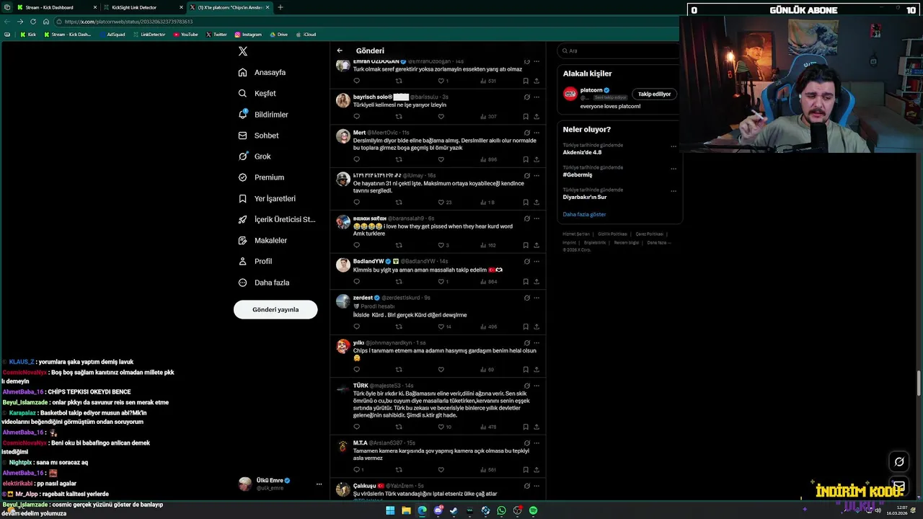Open Bildirimler notifications page
Screen dimensions: 923x519
[263, 115]
